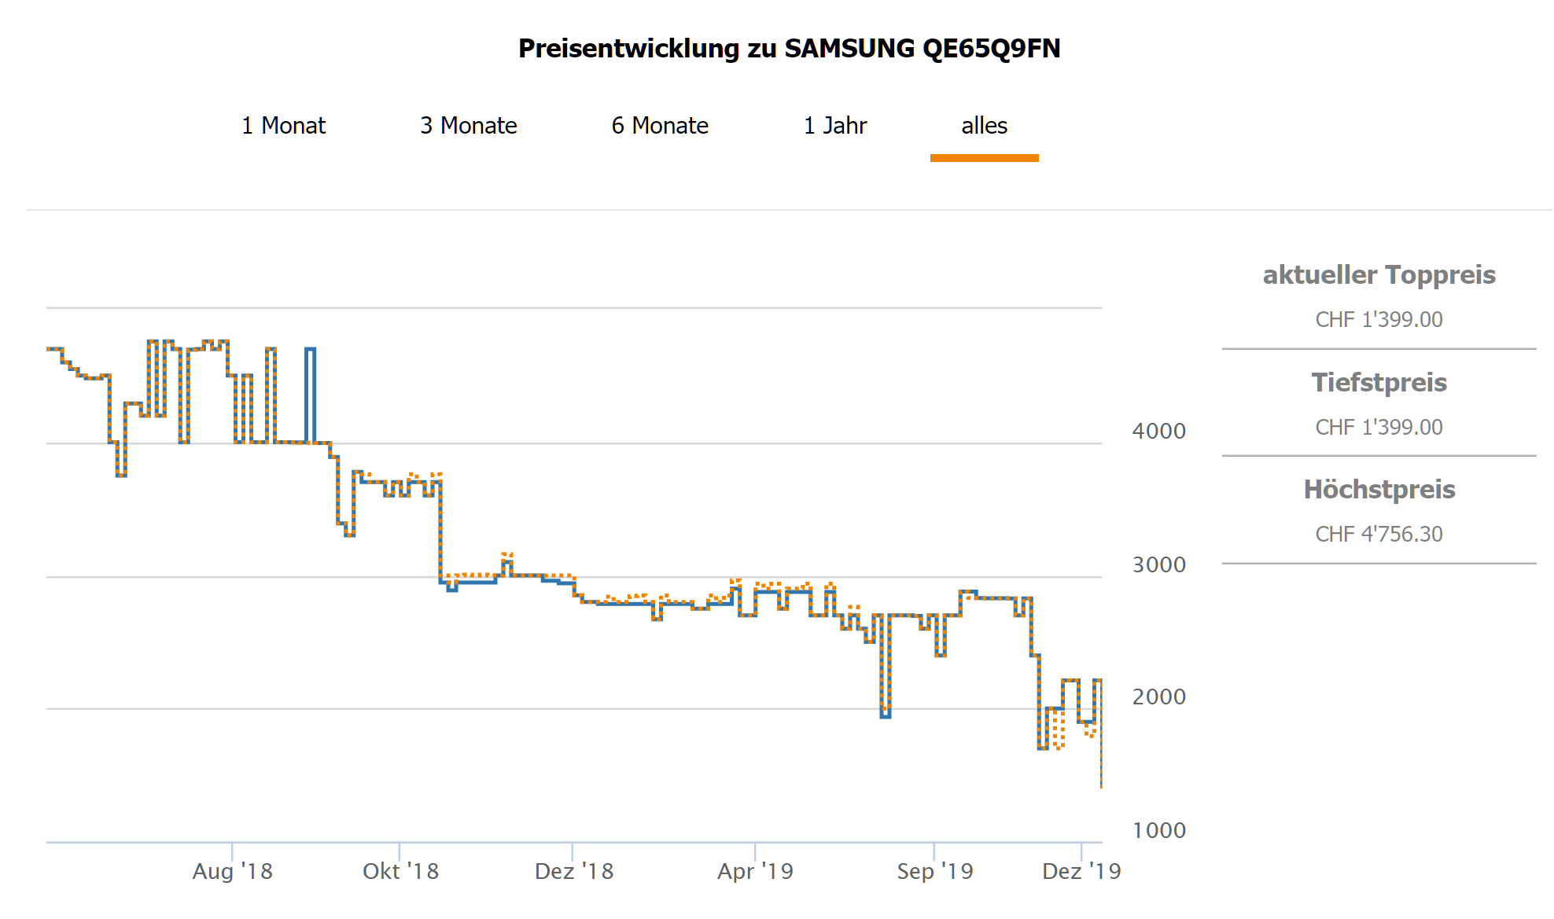This screenshot has height=919, width=1554.
Task: Click the Tiefstpreis heading
Action: (x=1379, y=383)
